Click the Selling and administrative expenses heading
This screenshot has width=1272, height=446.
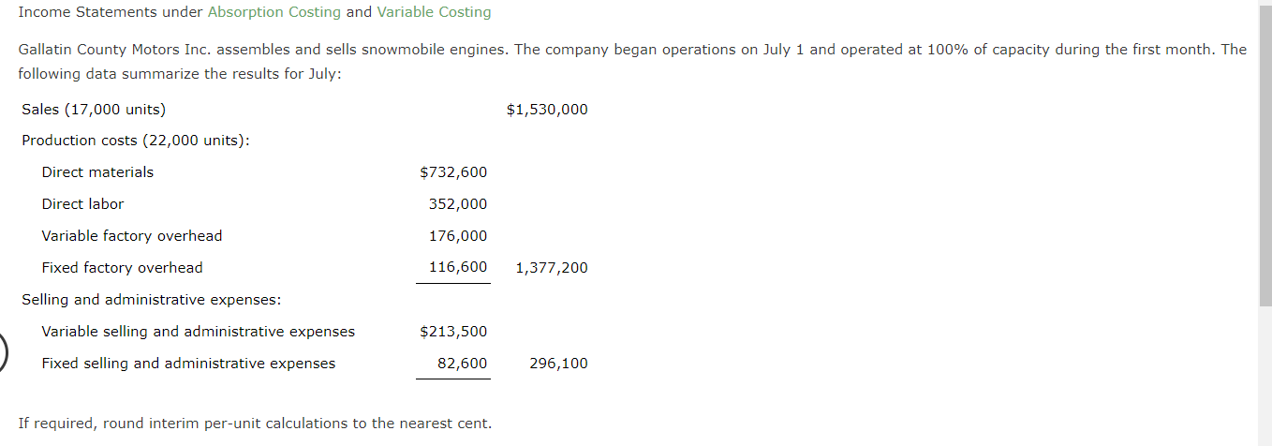(152, 300)
